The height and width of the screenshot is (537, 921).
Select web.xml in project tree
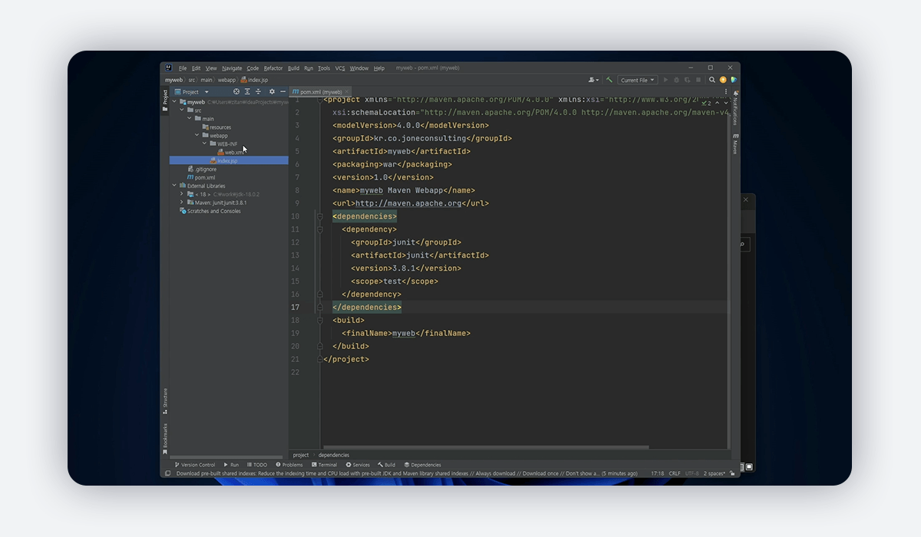[234, 152]
